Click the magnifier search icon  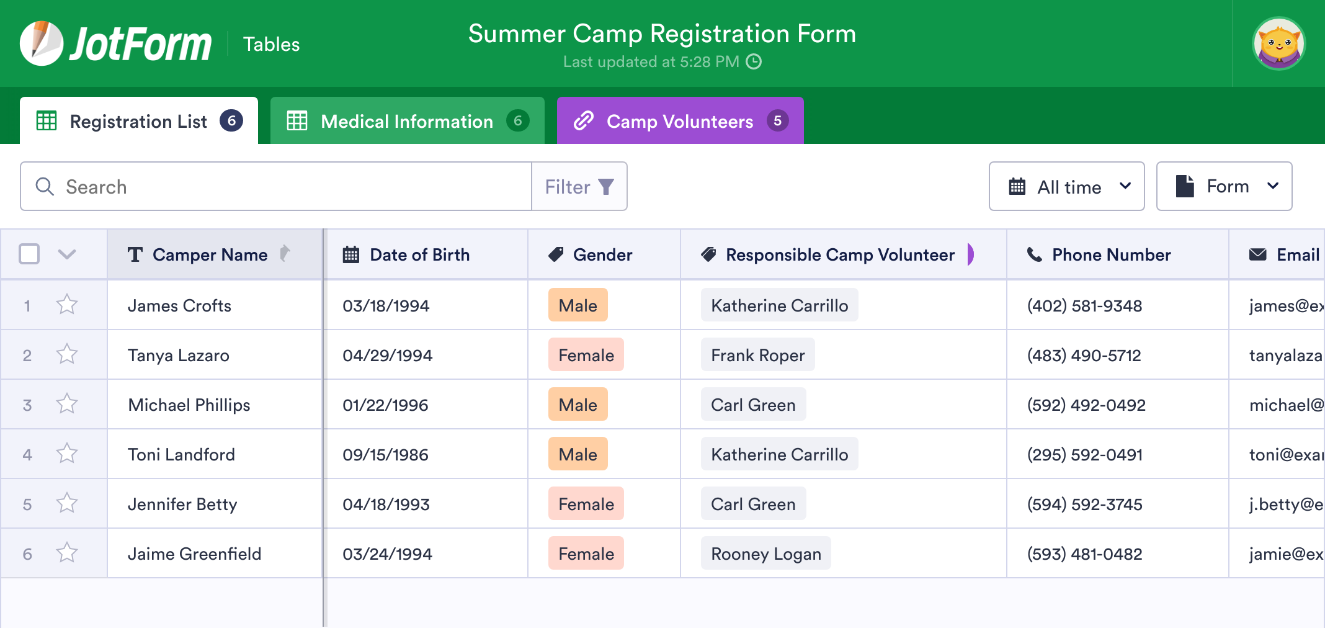(45, 187)
